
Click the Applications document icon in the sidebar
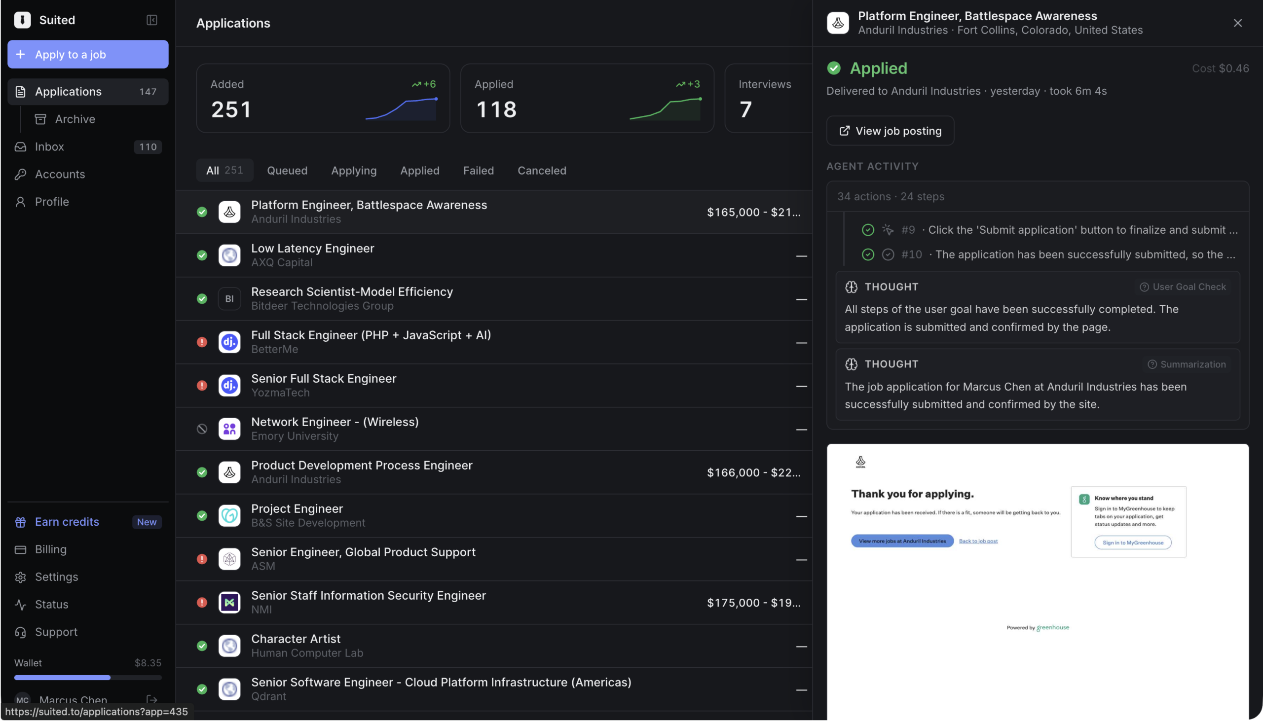pos(20,92)
